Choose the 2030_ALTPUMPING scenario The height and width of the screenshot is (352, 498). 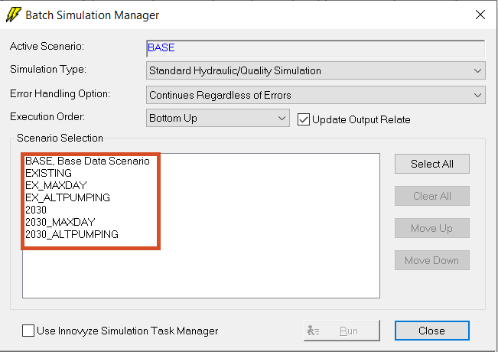tap(72, 234)
